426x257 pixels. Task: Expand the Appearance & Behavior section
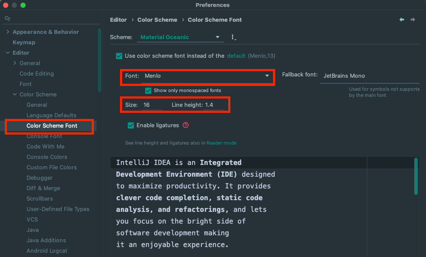[x=8, y=32]
